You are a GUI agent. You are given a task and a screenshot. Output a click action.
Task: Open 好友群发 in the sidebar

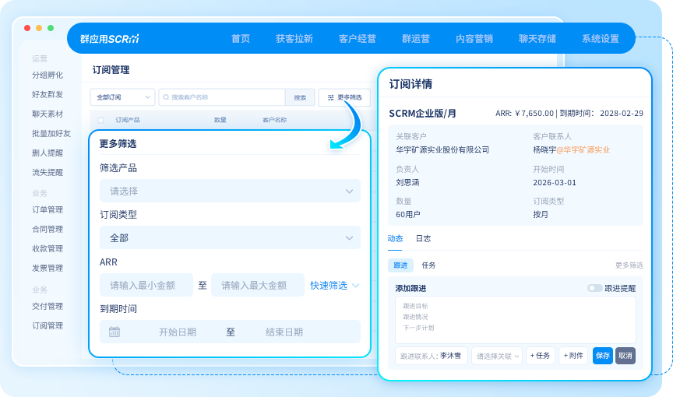(x=48, y=94)
